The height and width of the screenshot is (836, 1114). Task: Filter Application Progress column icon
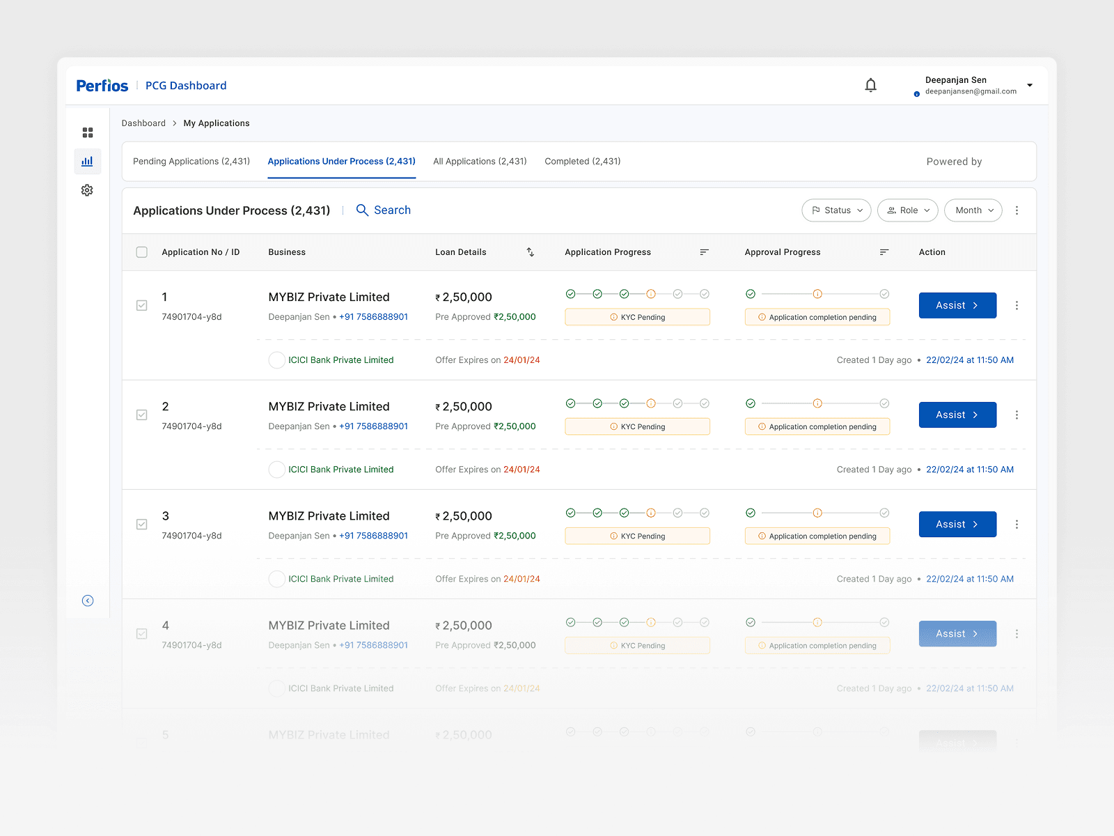coord(705,252)
